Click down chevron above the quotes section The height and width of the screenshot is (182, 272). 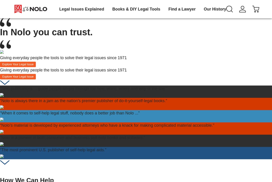click(5, 82)
